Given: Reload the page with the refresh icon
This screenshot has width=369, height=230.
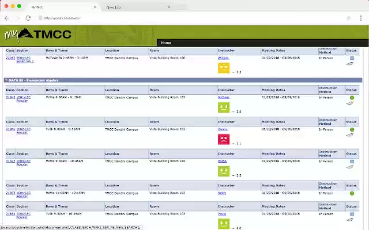Looking at the screenshot, I should click(x=28, y=18).
